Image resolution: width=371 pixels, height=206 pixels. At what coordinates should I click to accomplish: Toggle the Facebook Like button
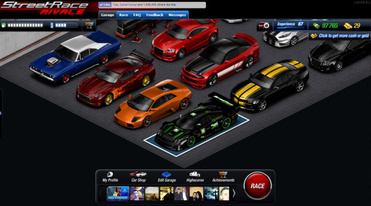tap(105, 5)
